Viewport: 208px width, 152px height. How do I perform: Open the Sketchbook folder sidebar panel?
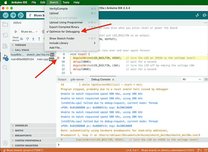point(5,24)
